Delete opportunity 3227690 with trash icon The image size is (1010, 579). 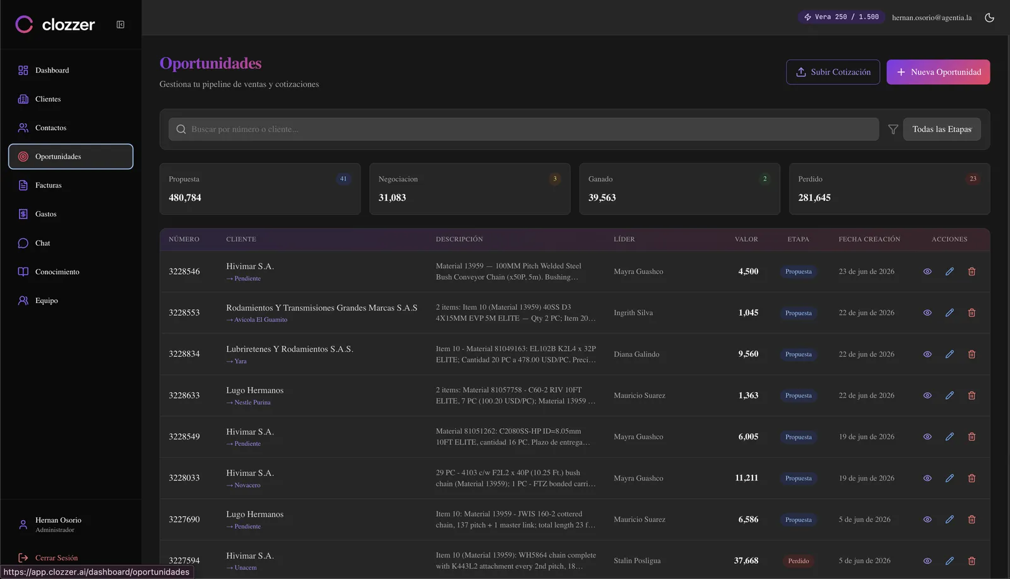pos(971,520)
